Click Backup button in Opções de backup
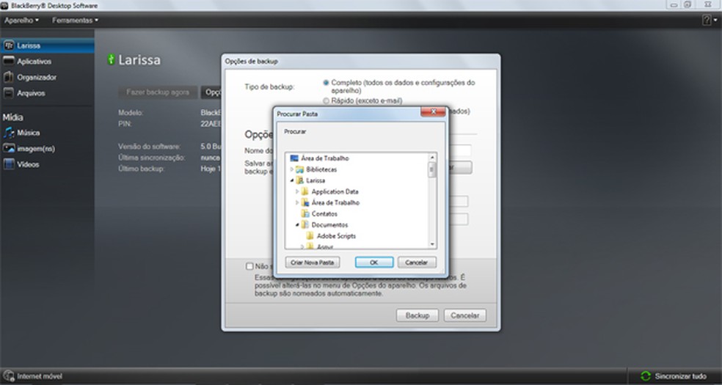722x385 pixels. click(x=417, y=315)
